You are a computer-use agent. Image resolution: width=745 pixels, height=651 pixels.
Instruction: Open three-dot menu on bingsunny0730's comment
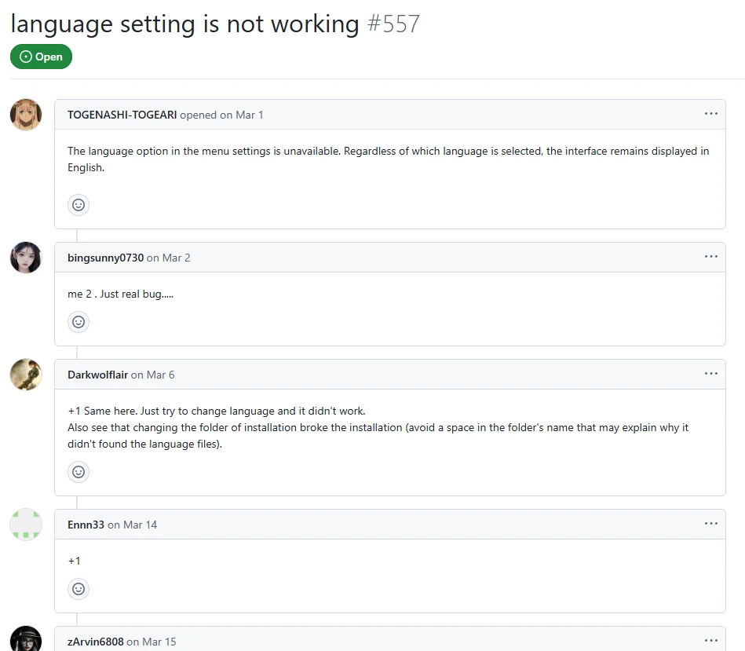pyautogui.click(x=710, y=257)
